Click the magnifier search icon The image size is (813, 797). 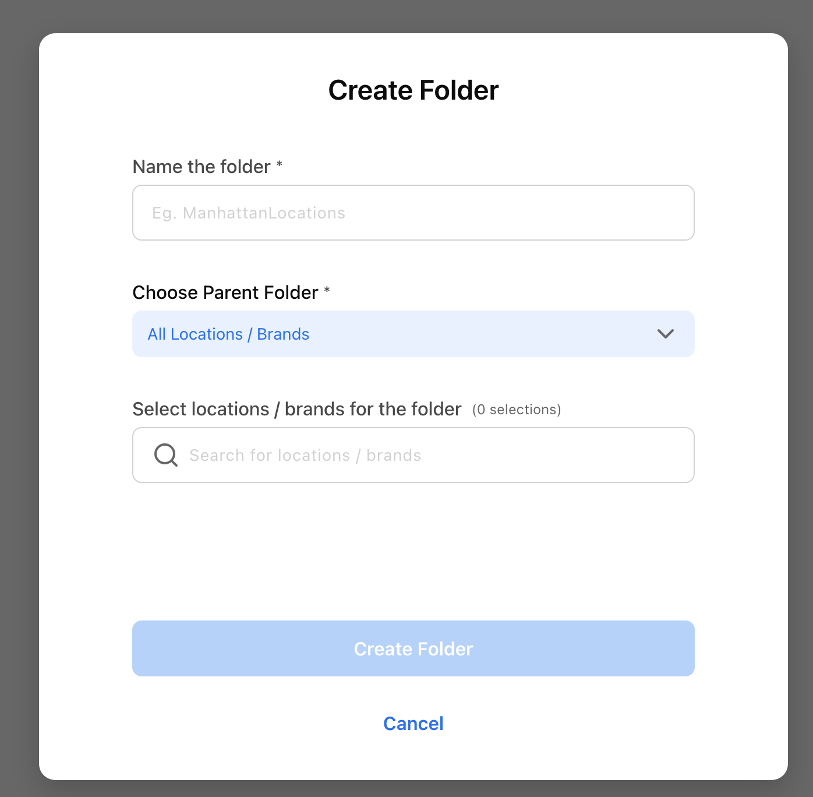tap(166, 455)
